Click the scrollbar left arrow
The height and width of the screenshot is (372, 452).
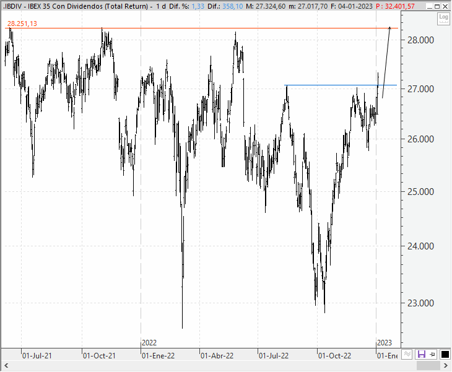pyautogui.click(x=6, y=366)
